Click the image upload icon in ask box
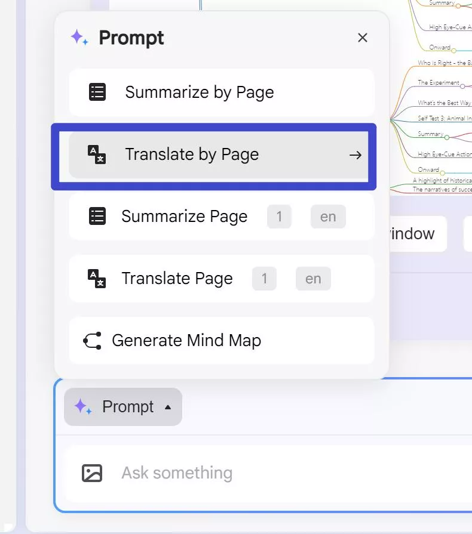This screenshot has width=472, height=534. coord(92,473)
